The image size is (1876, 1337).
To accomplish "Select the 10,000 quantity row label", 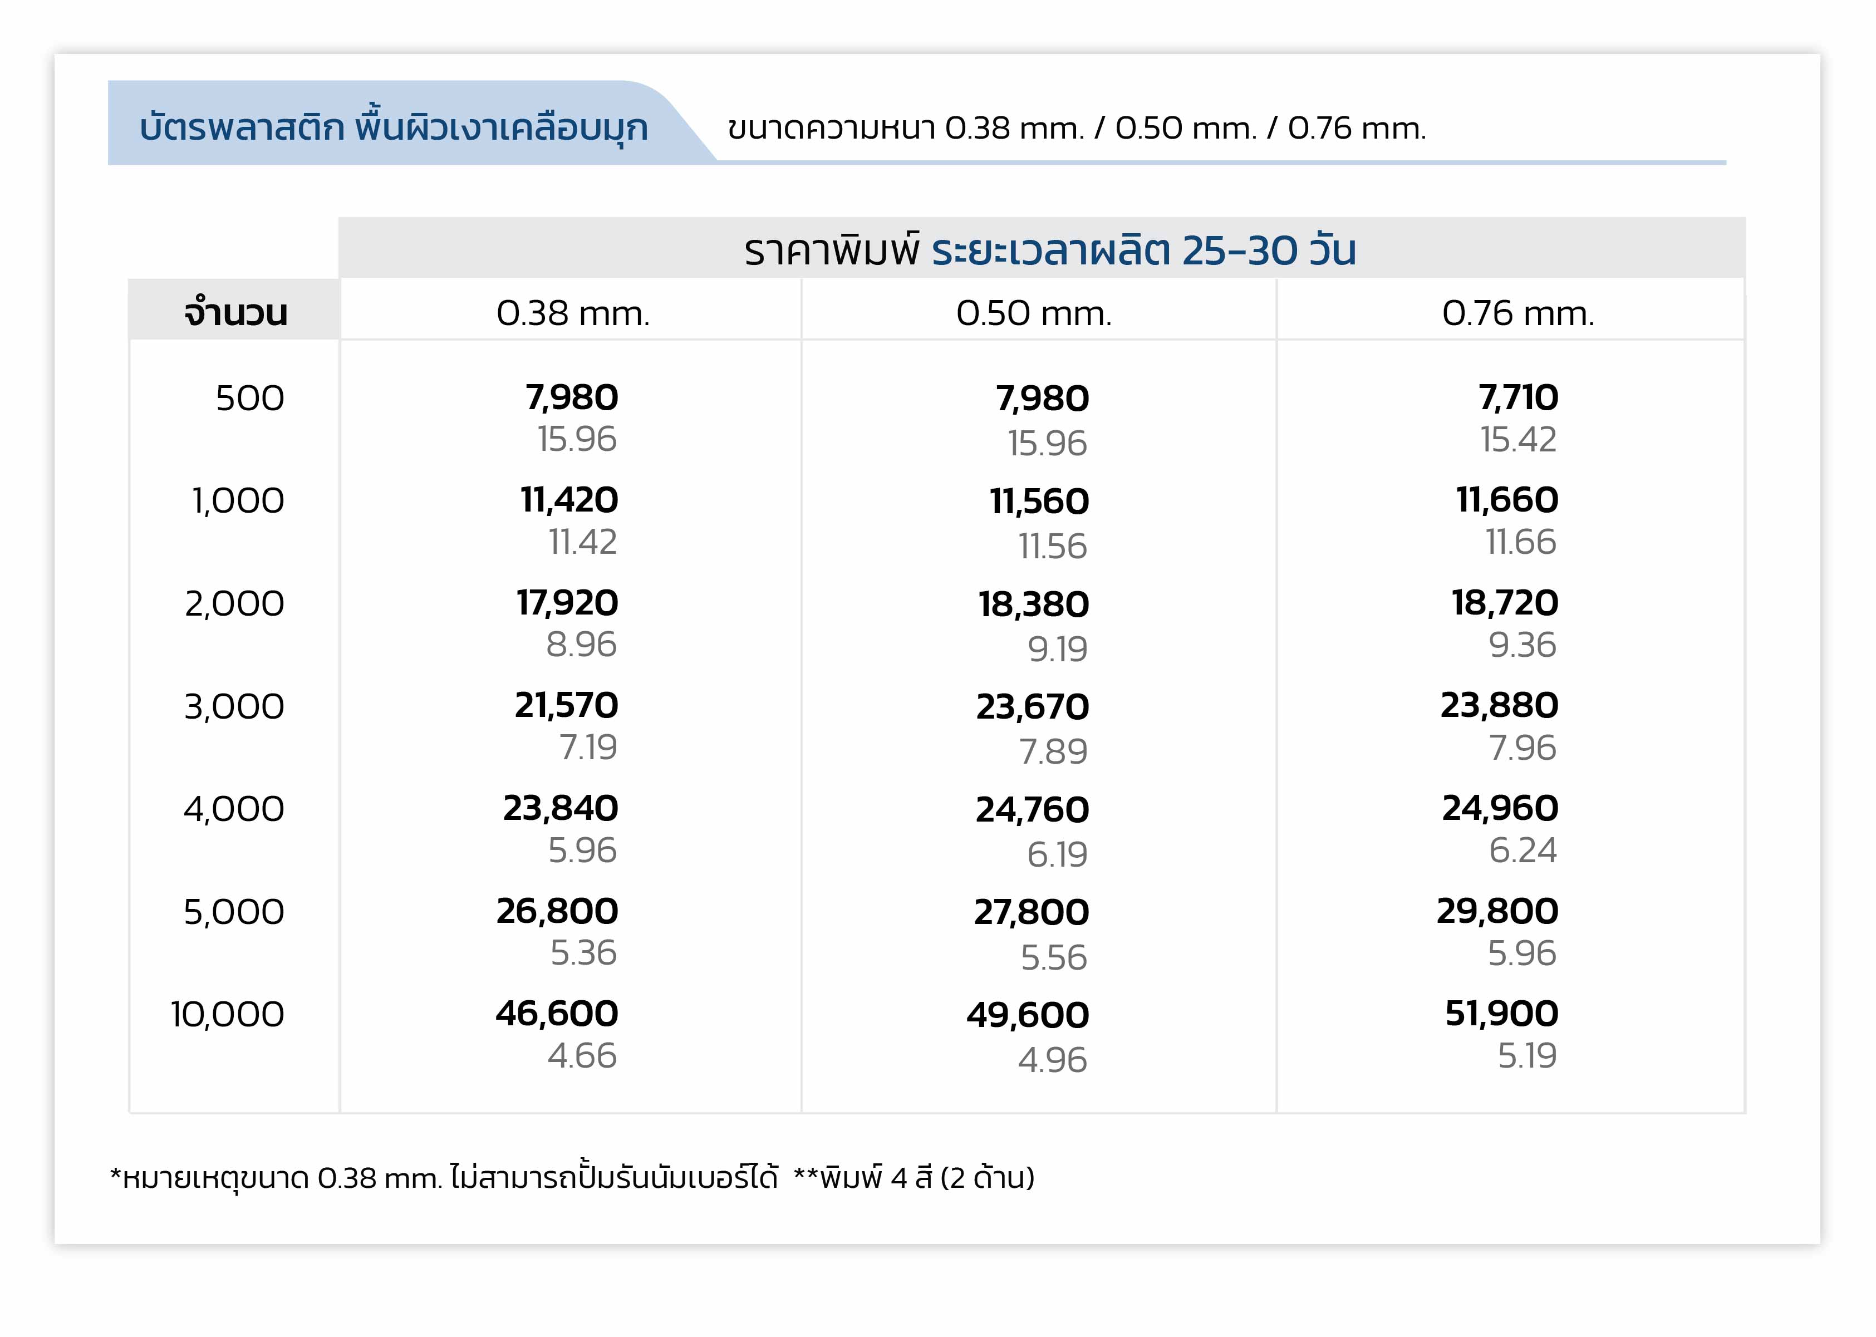I will [227, 1015].
